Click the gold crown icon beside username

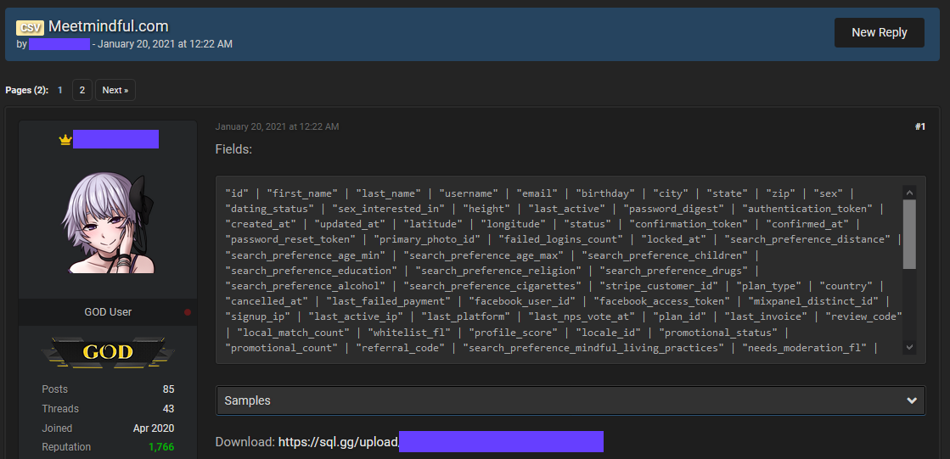point(65,140)
